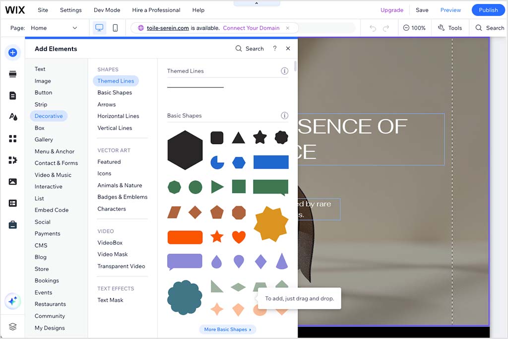
Task: Open the Layers icon at sidebar bottom
Action: tap(13, 326)
